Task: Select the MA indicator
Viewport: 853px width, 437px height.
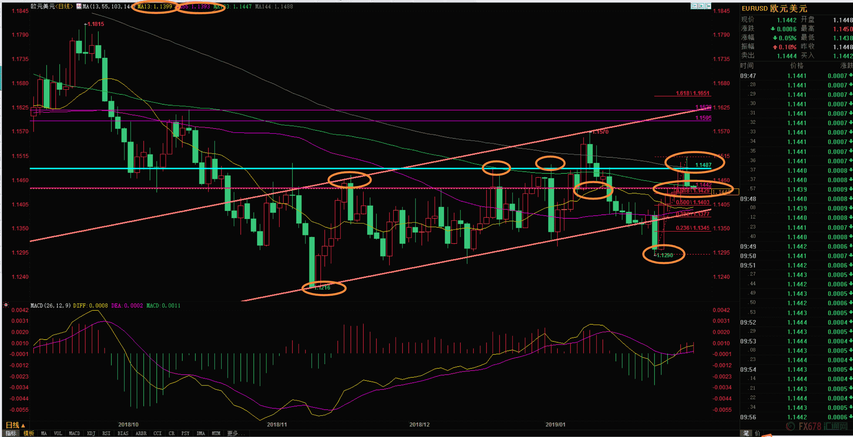Action: click(x=44, y=434)
